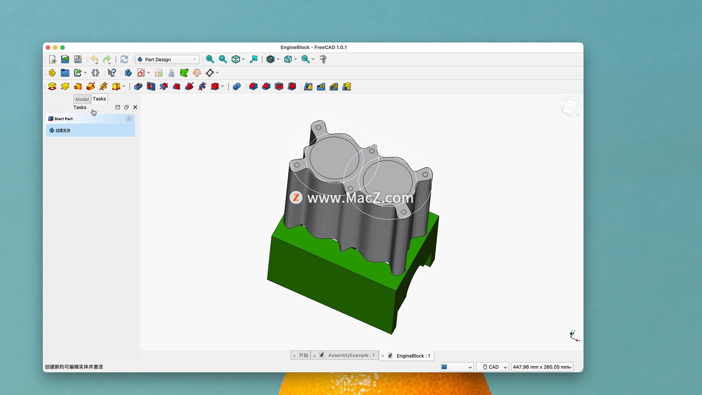This screenshot has width=702, height=395.
Task: Open the CAD navigation style dropdown
Action: point(492,367)
